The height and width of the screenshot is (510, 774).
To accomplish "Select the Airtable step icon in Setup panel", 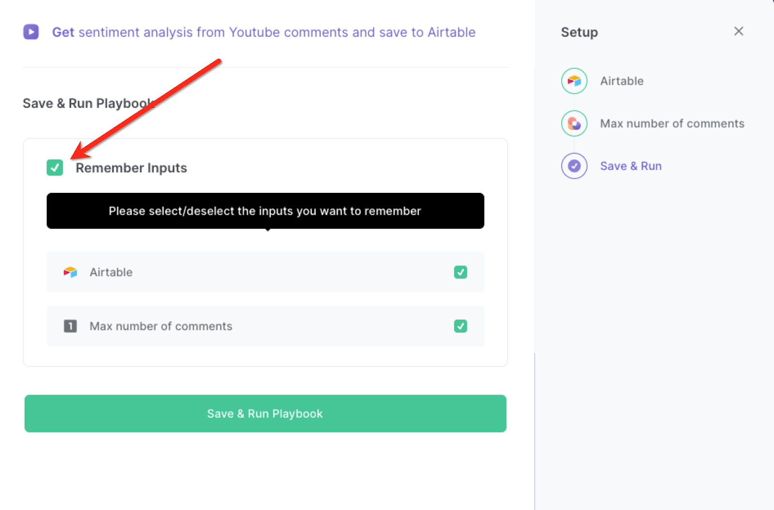I will [574, 81].
